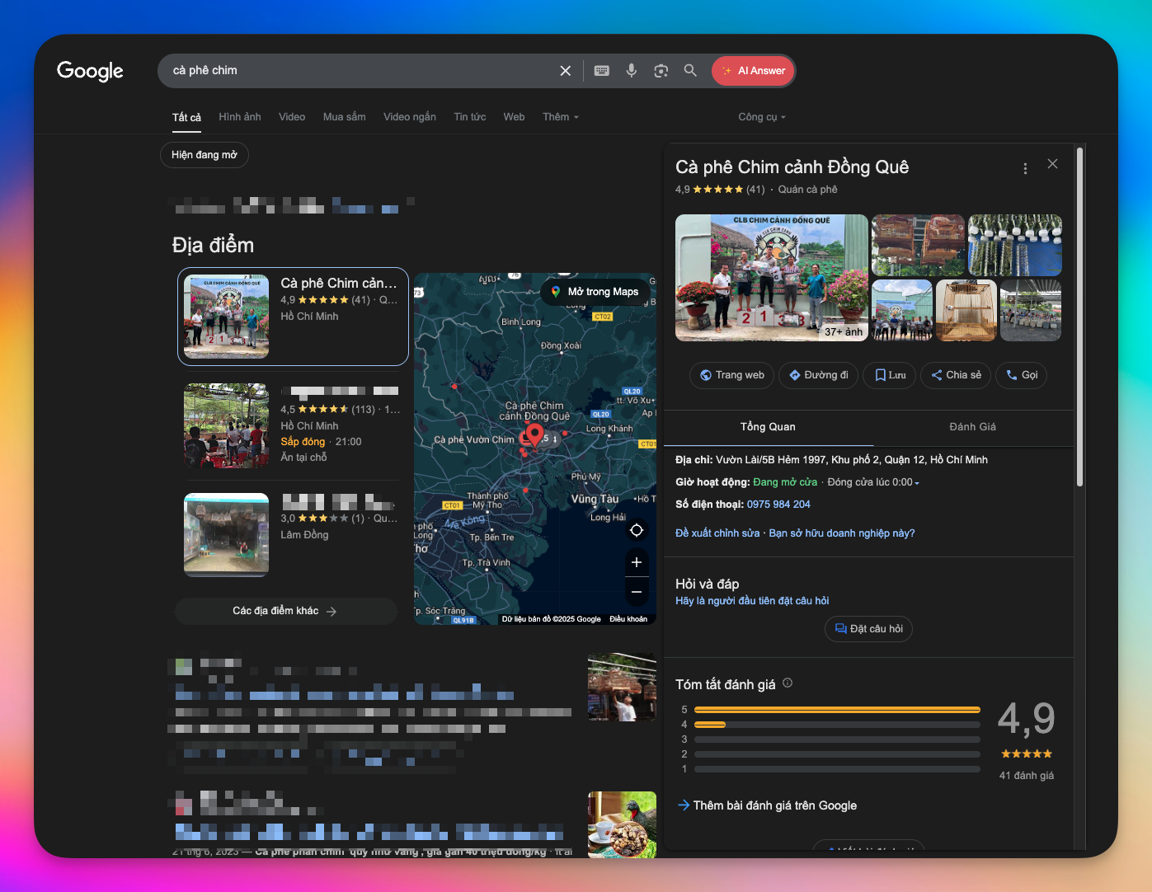This screenshot has height=892, width=1152.
Task: Open the on-screen keyboard input tool
Action: pyautogui.click(x=602, y=71)
